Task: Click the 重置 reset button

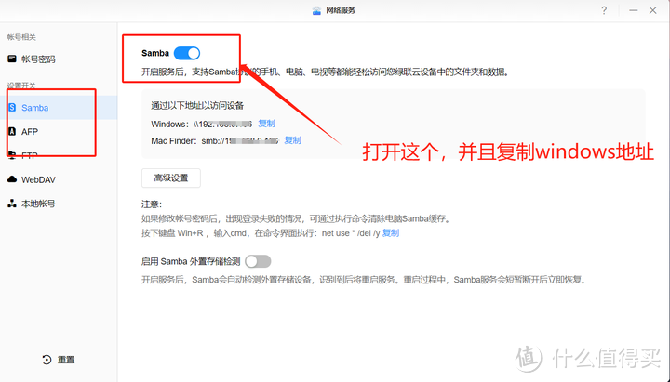Action: click(59, 360)
